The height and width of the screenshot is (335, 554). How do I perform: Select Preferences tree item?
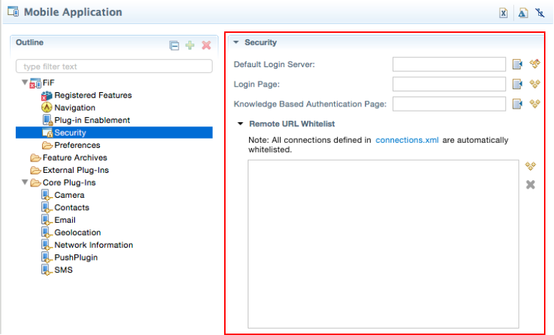[x=77, y=145]
